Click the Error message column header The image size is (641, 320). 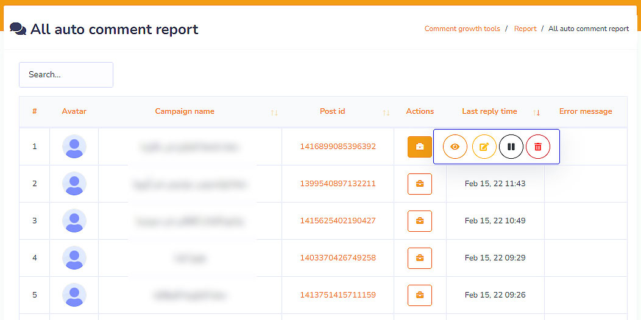(585, 111)
